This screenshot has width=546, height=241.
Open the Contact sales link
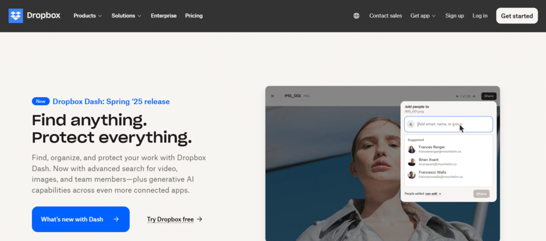tap(386, 15)
